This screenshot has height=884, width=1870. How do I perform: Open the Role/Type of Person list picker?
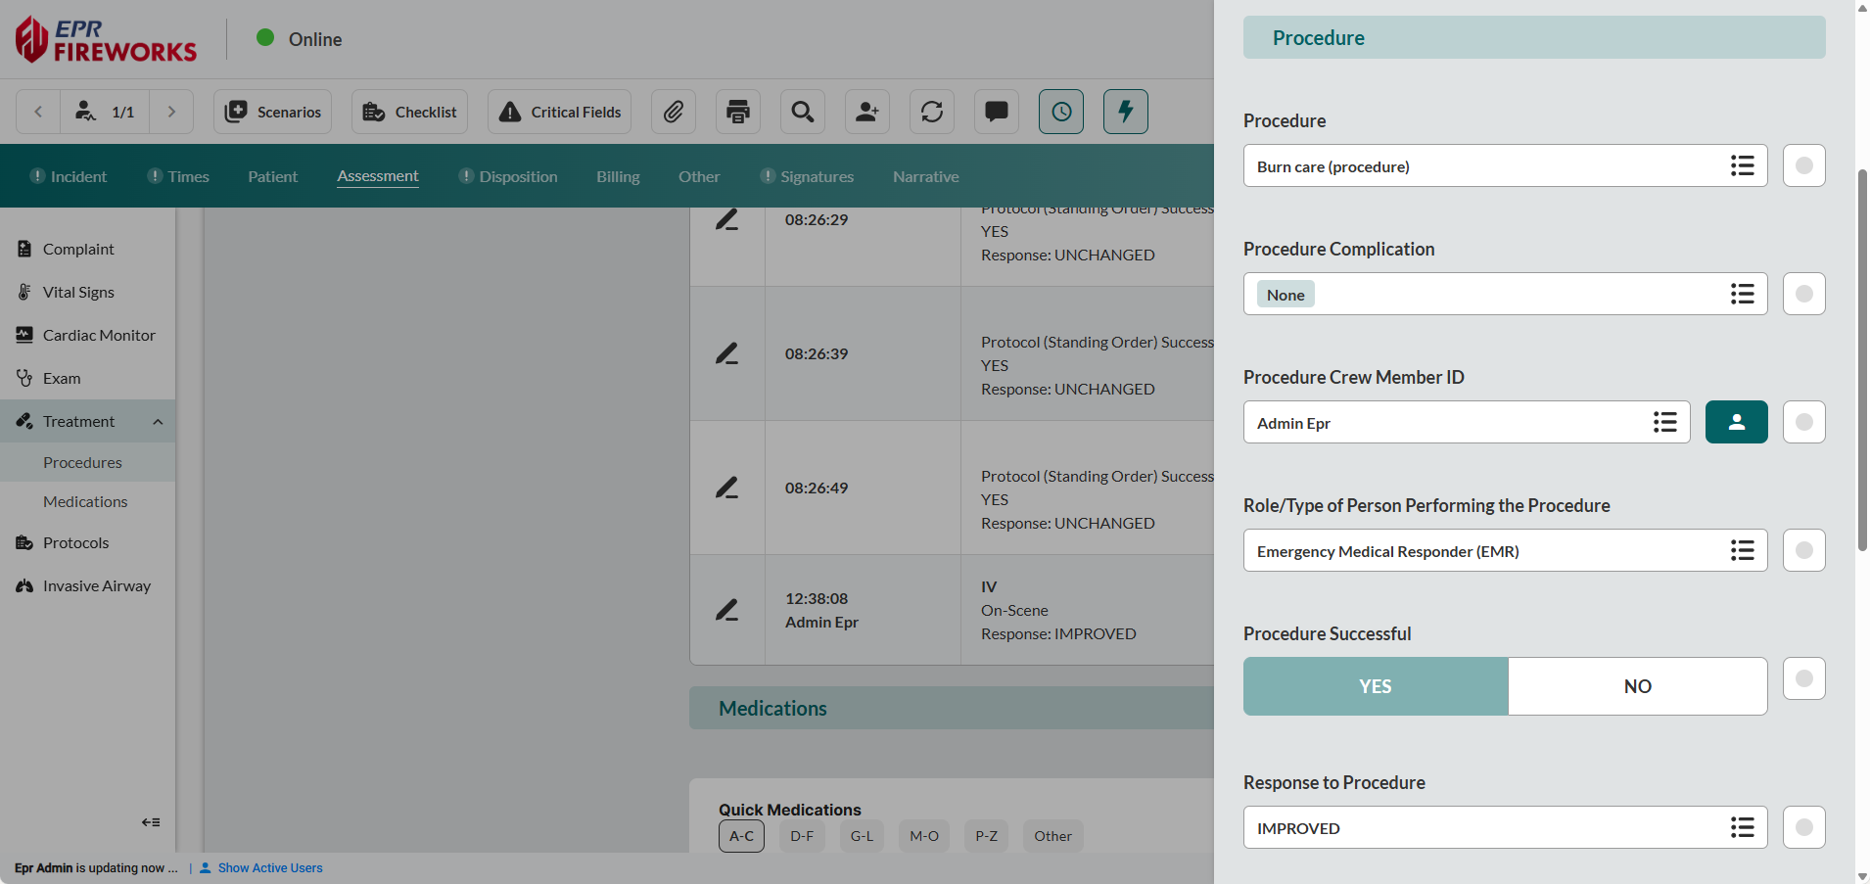coord(1742,550)
